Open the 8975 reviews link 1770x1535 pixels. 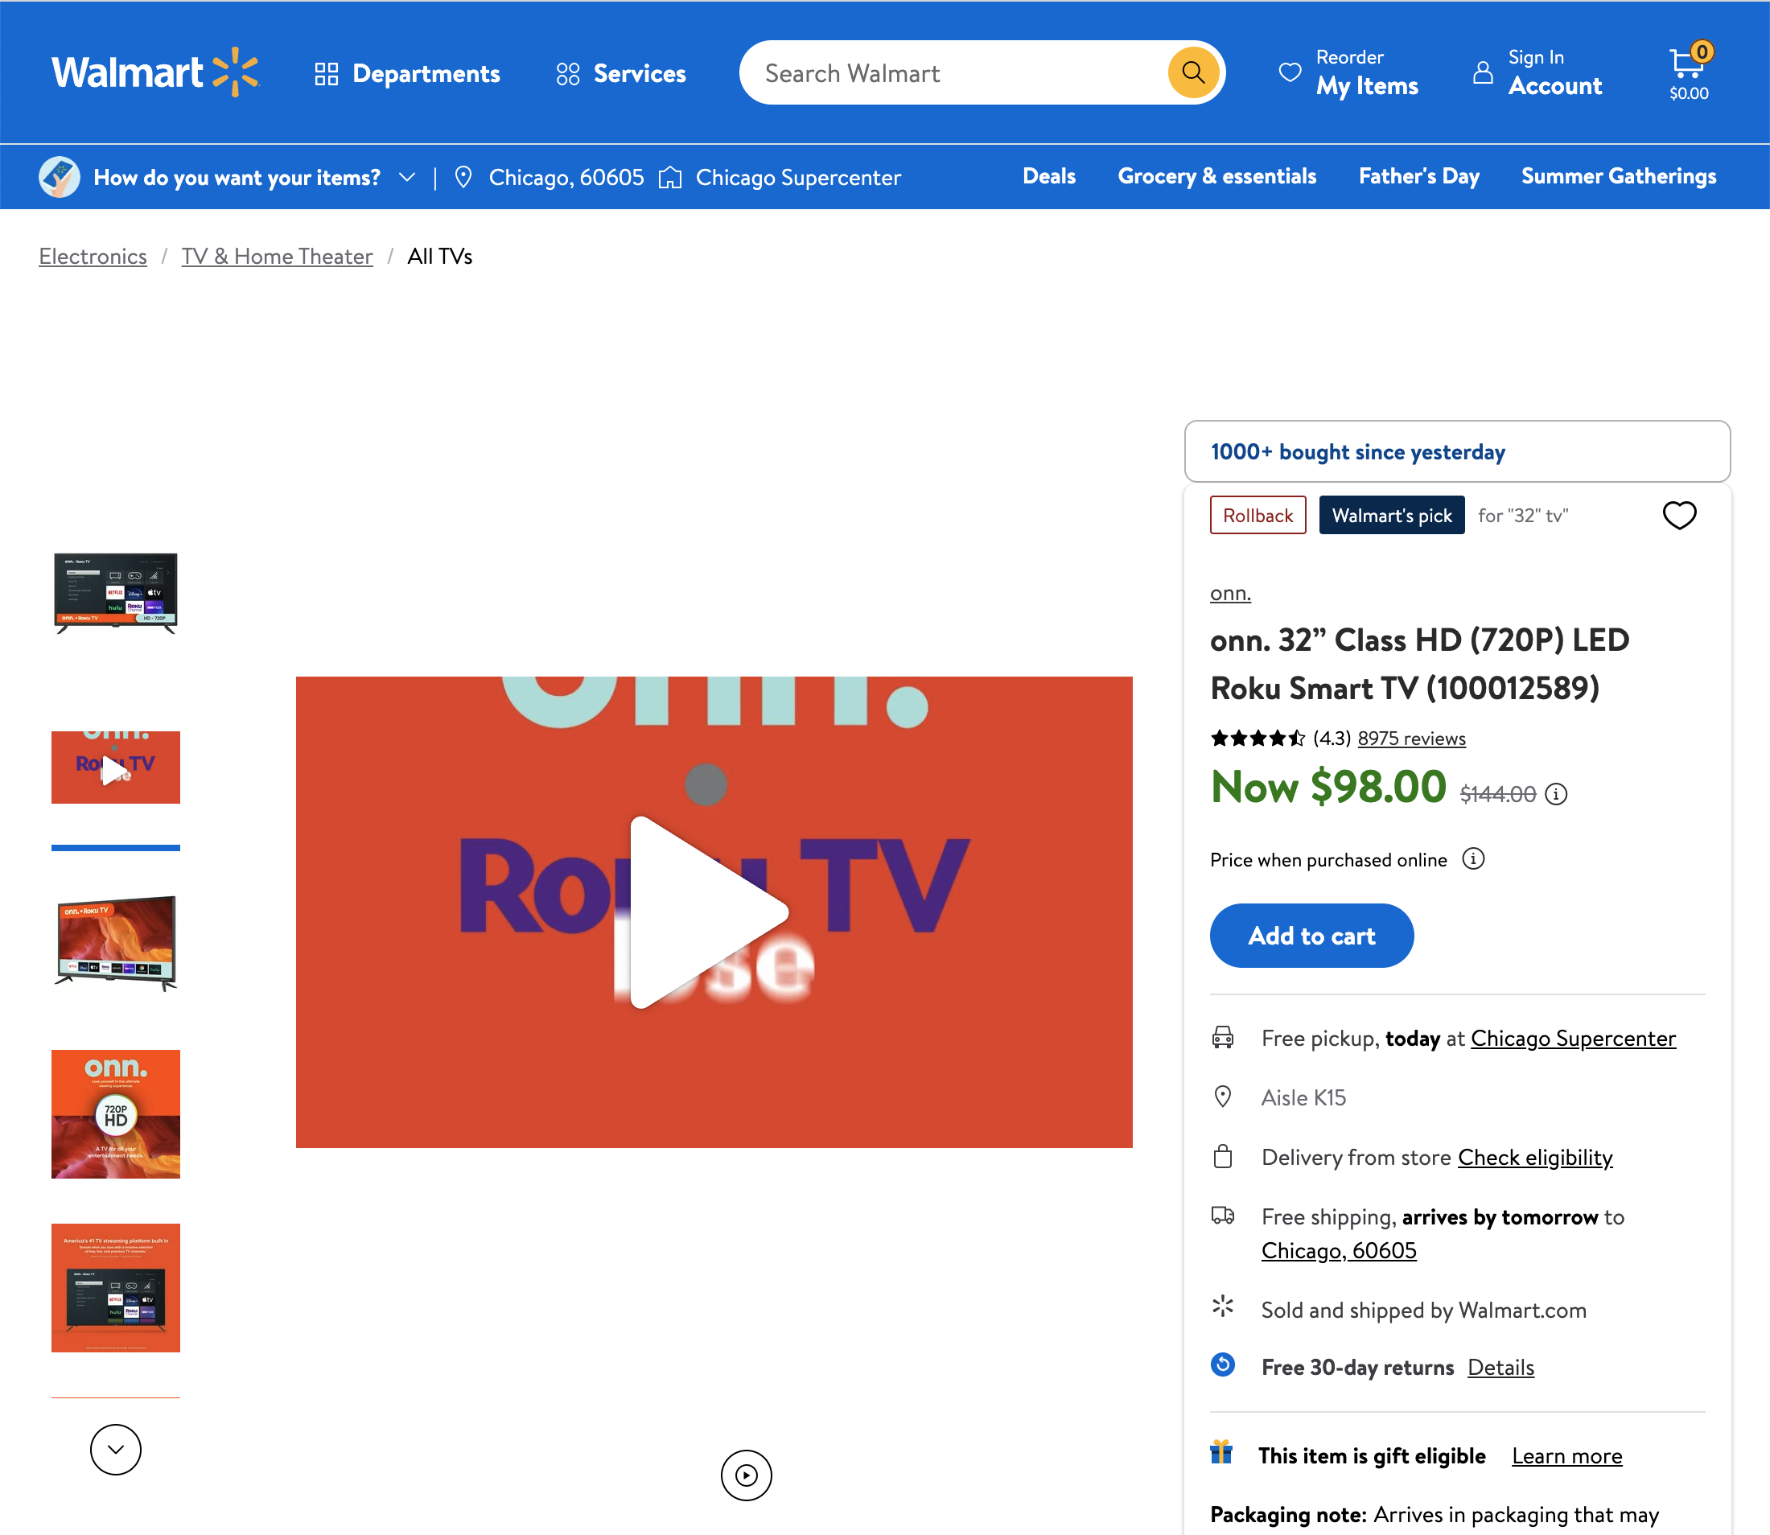1411,738
